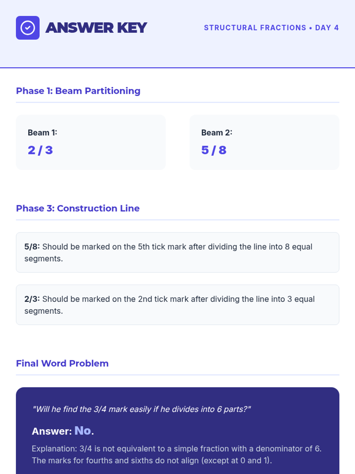Click the bold 5/8: label in Phase 3
This screenshot has height=474, width=355.
click(x=32, y=247)
